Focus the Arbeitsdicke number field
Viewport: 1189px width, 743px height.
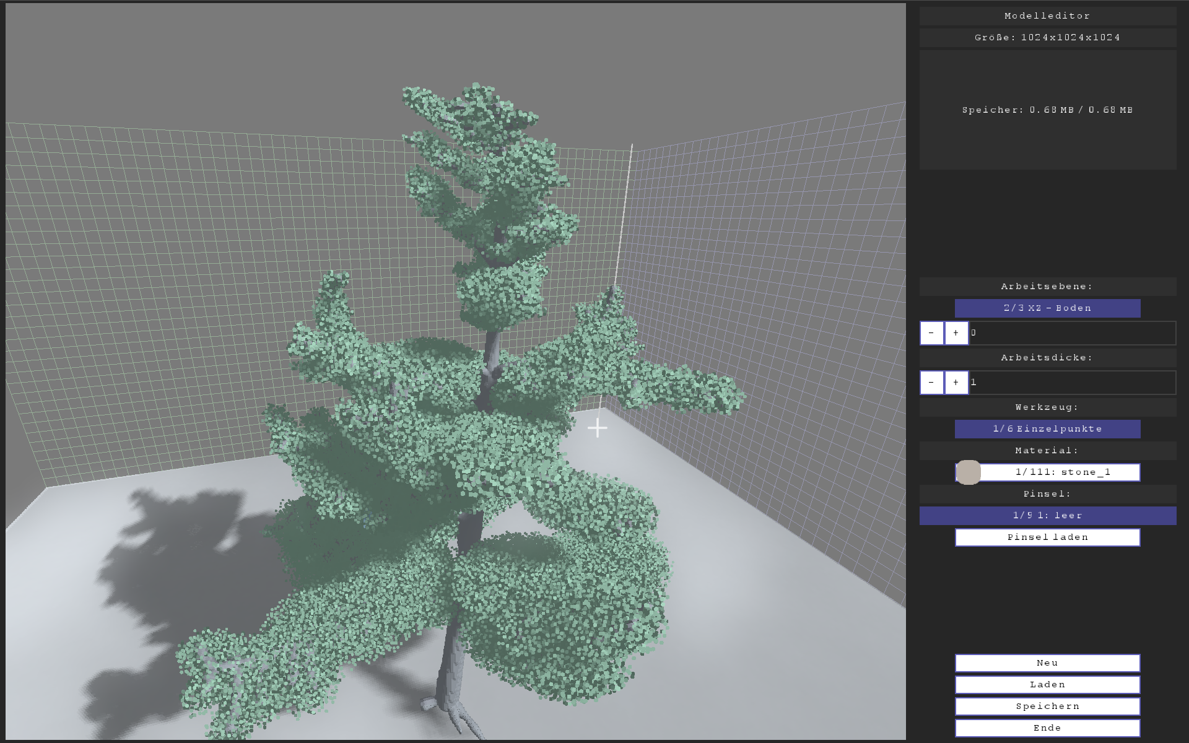[1071, 383]
